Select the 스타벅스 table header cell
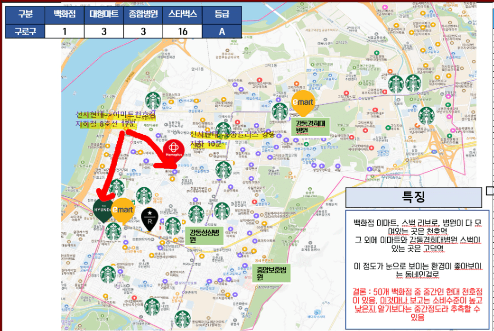The width and height of the screenshot is (494, 331). pos(182,14)
